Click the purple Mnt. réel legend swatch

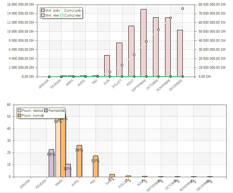pos(43,15)
